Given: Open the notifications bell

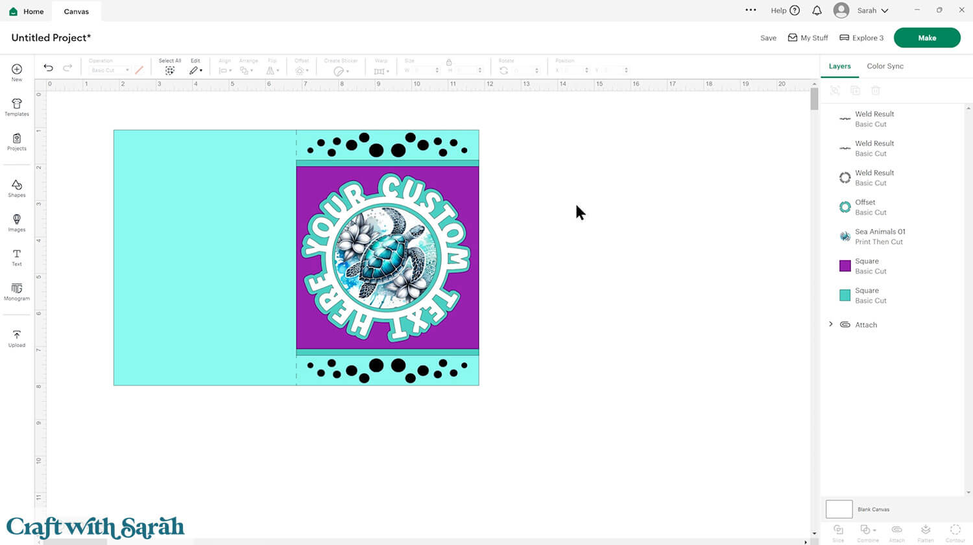Looking at the screenshot, I should point(817,10).
